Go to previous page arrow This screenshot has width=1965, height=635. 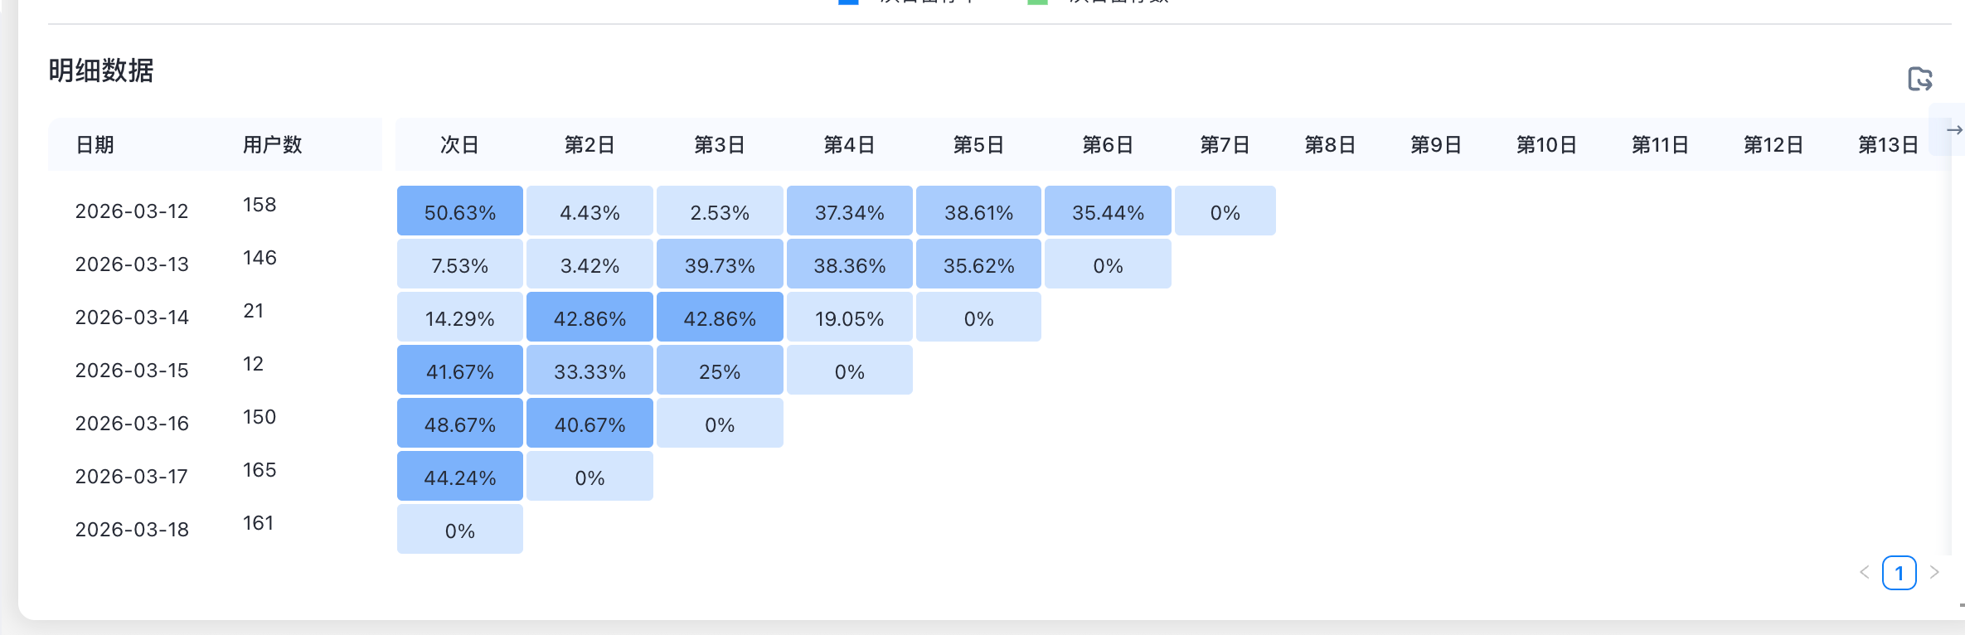pos(1864,572)
